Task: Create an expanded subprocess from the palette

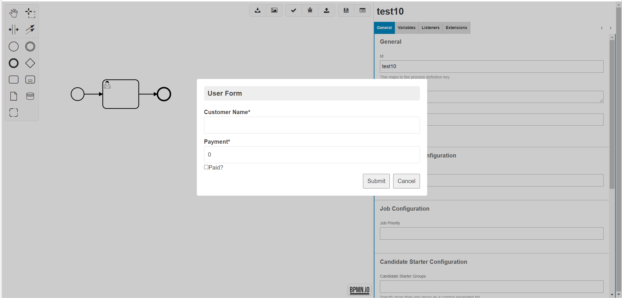Action: click(30, 80)
